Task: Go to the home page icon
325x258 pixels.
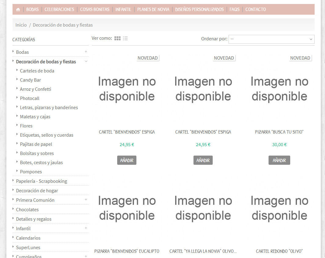Action: [18, 9]
